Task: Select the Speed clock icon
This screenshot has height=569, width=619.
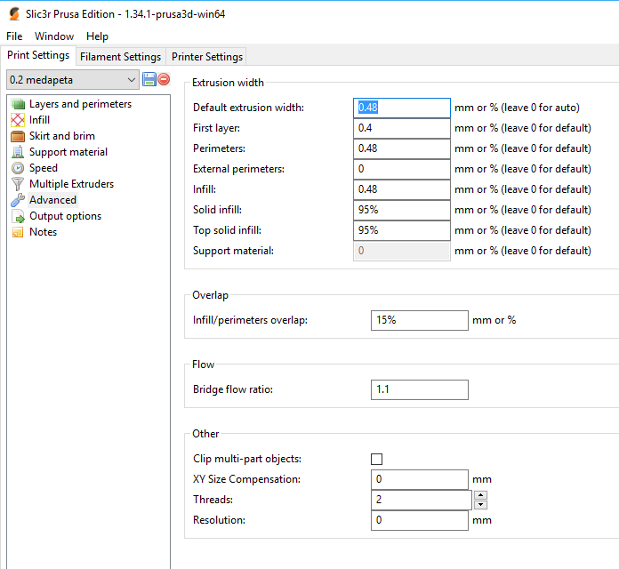Action: click(x=18, y=168)
